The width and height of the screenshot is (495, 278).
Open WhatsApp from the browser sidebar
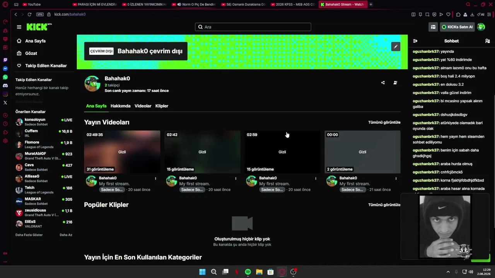pos(5,77)
